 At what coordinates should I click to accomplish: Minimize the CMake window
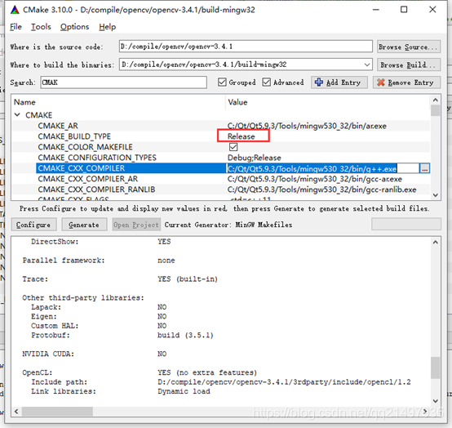tap(376, 10)
